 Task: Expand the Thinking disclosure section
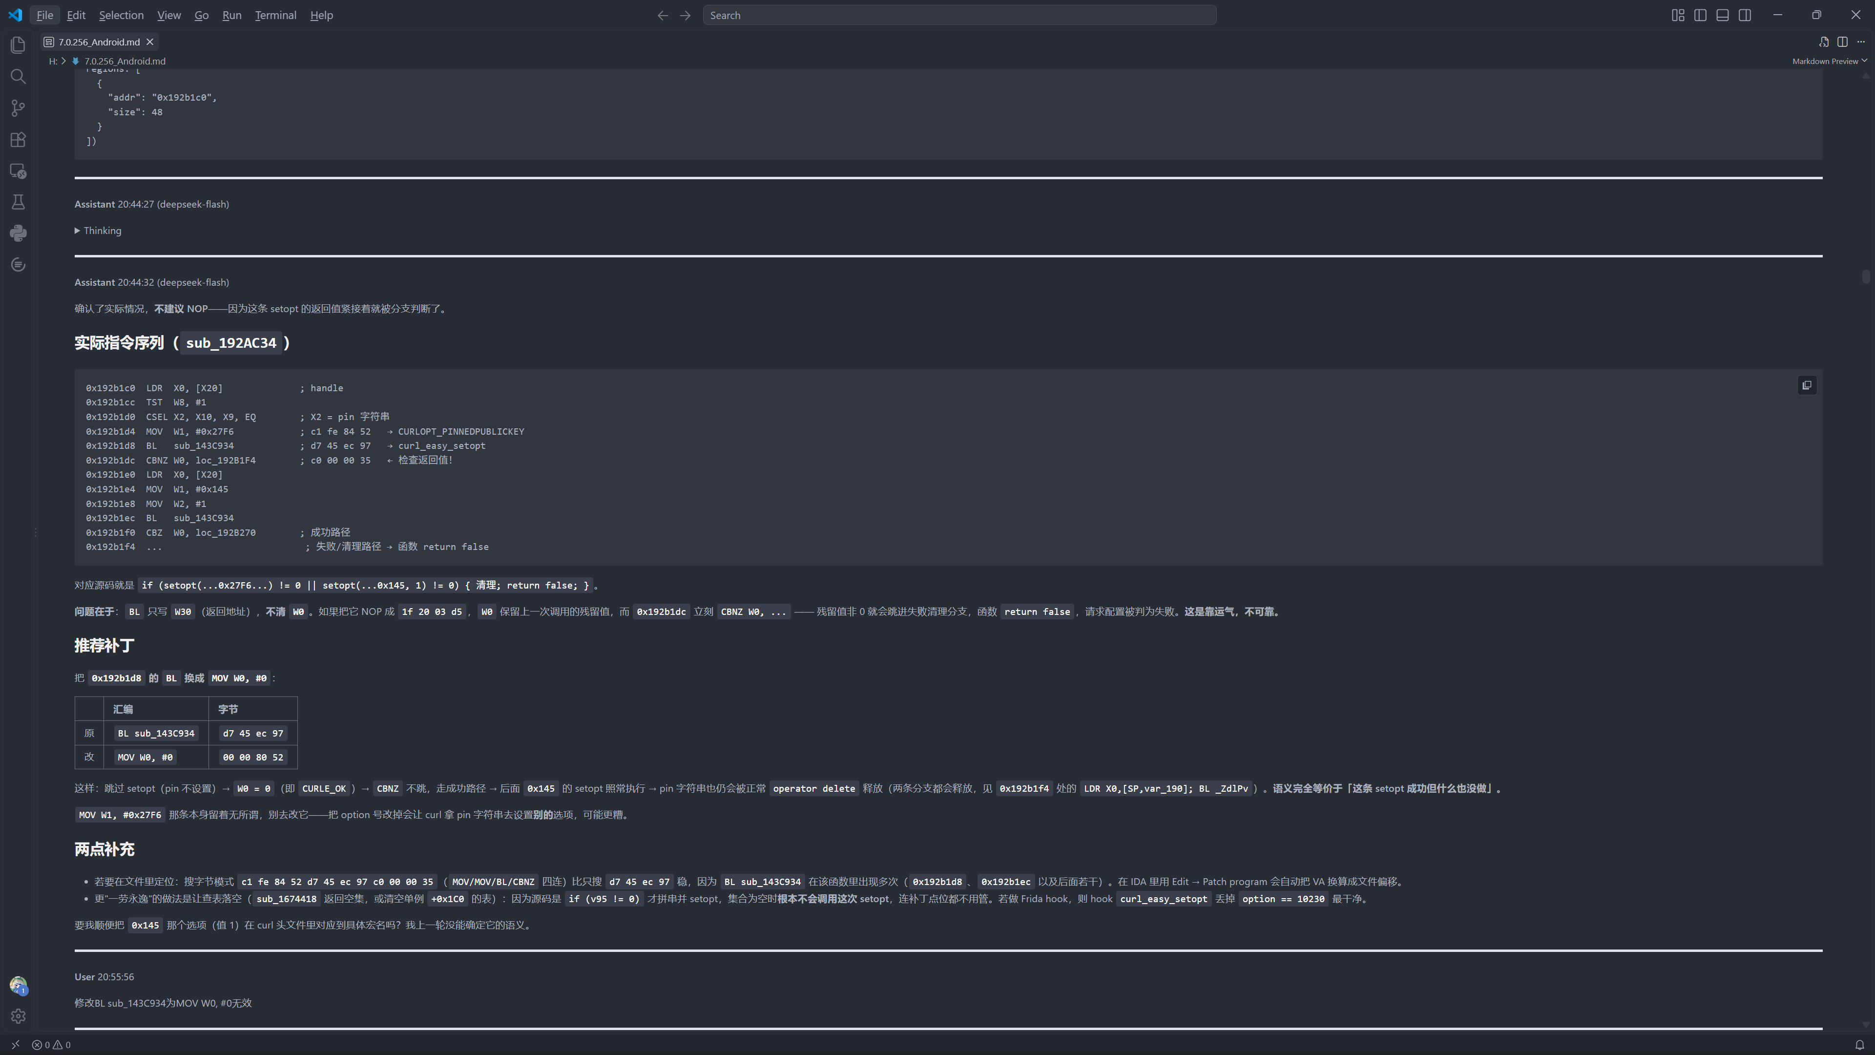(x=98, y=231)
